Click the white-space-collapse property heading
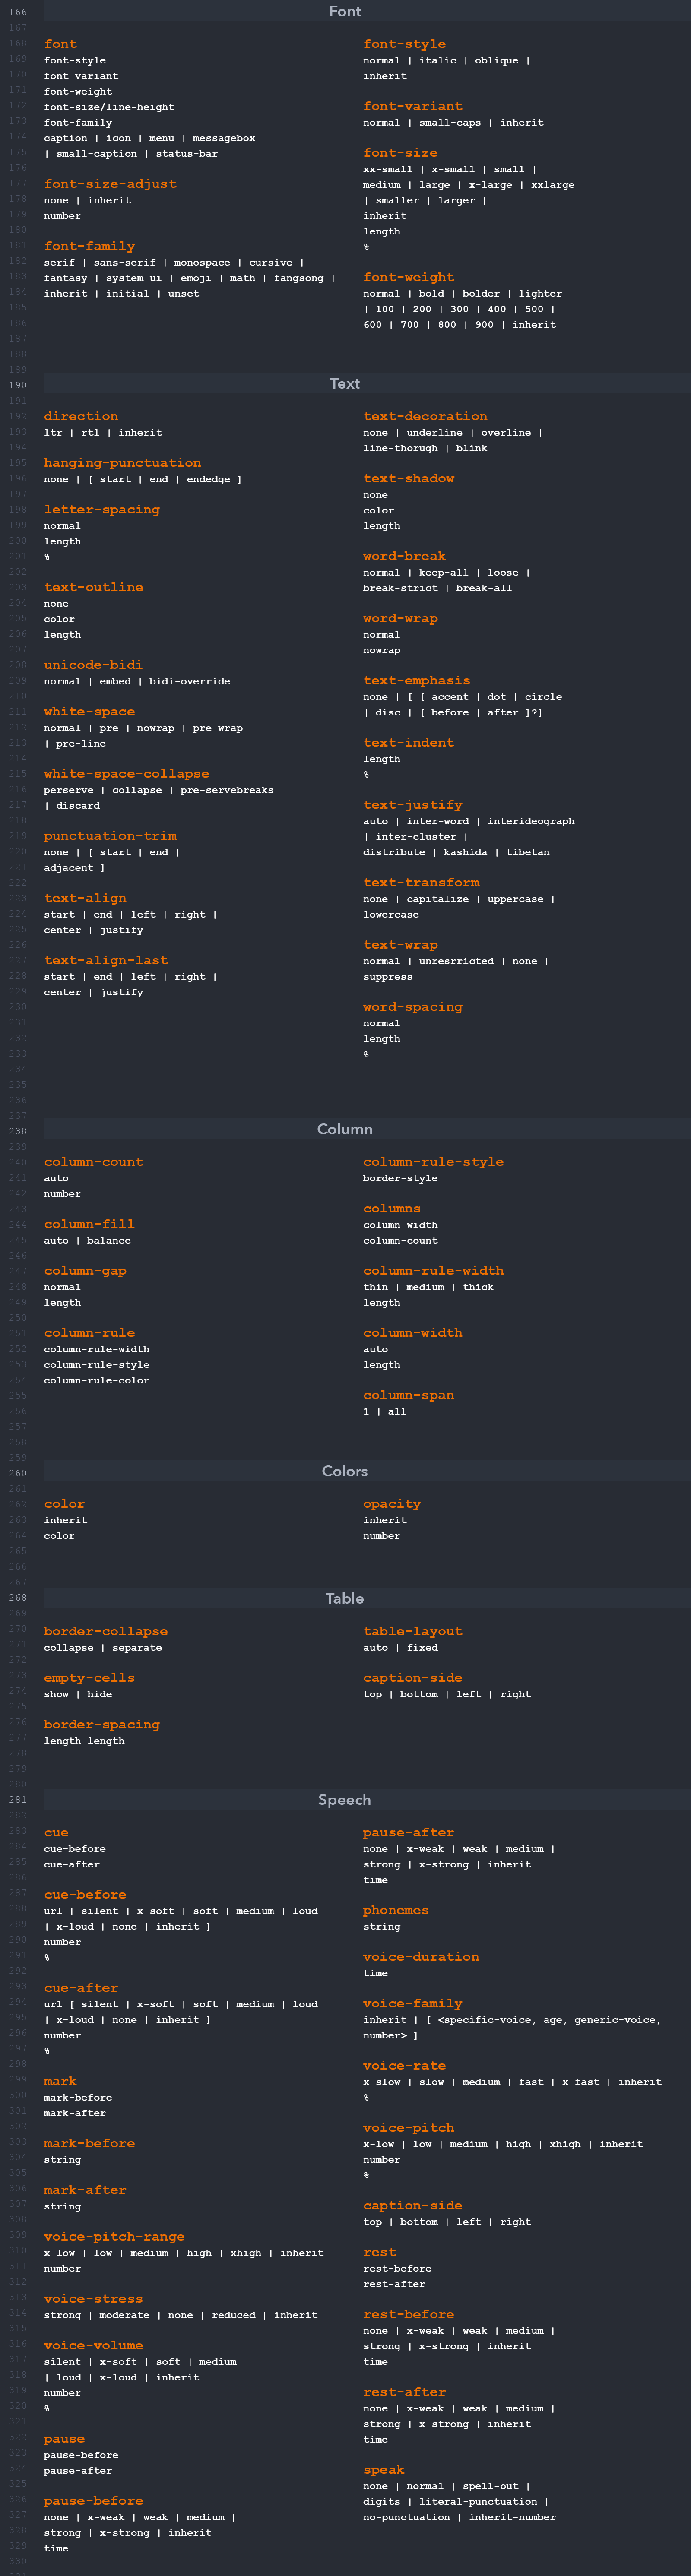Viewport: 691px width, 2576px height. click(x=126, y=773)
